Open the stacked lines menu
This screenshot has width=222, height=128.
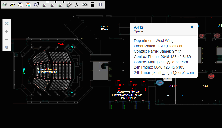(93, 5)
